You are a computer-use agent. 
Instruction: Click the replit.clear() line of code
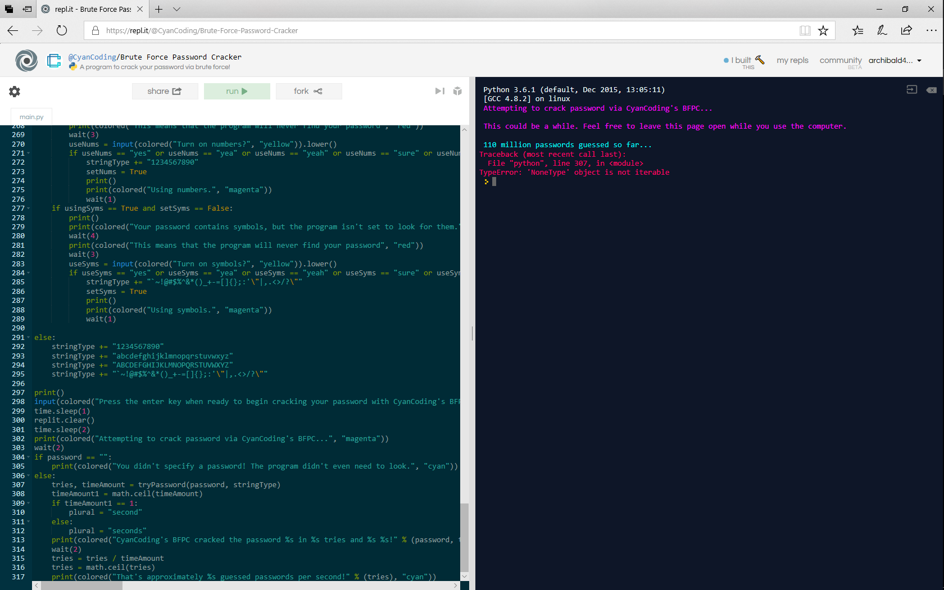(x=64, y=420)
